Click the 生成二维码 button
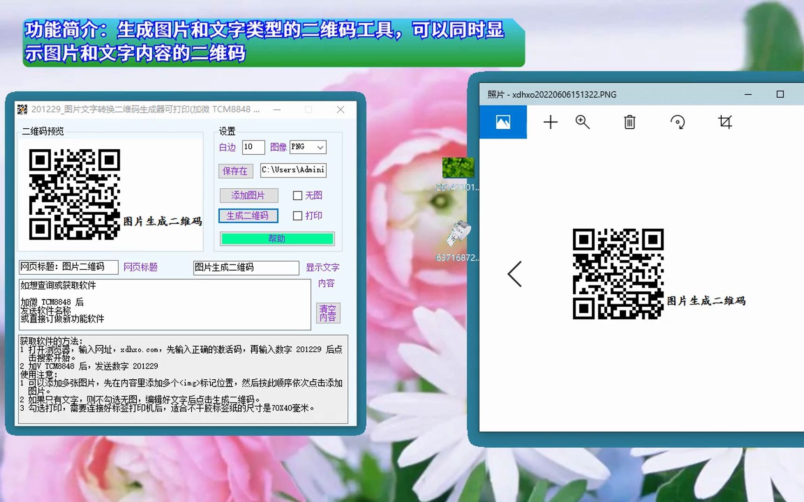The image size is (804, 502). point(248,216)
